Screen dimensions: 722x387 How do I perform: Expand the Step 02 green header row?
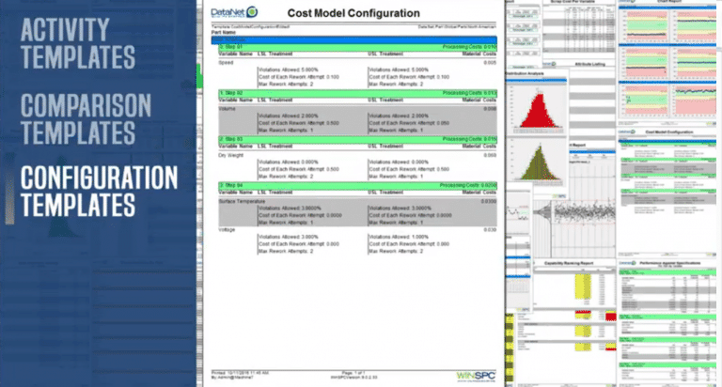[x=353, y=93]
